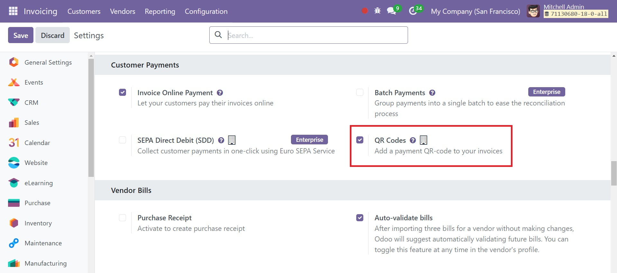Viewport: 617px width, 273px height.
Task: Select the CRM app icon
Action: [14, 102]
